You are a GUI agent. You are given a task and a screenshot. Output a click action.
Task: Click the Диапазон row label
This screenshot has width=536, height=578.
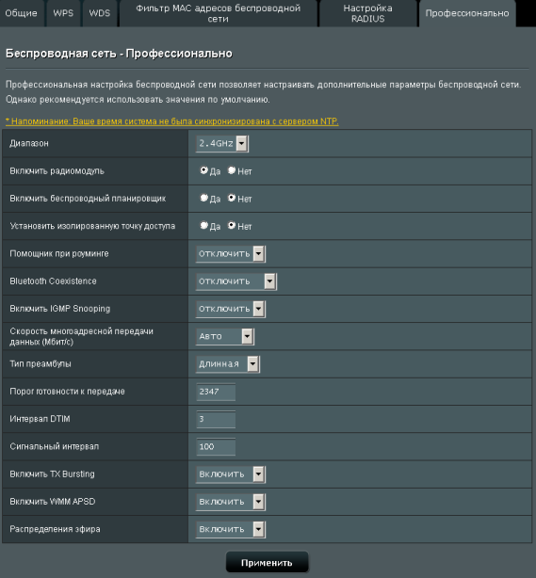pyautogui.click(x=29, y=143)
